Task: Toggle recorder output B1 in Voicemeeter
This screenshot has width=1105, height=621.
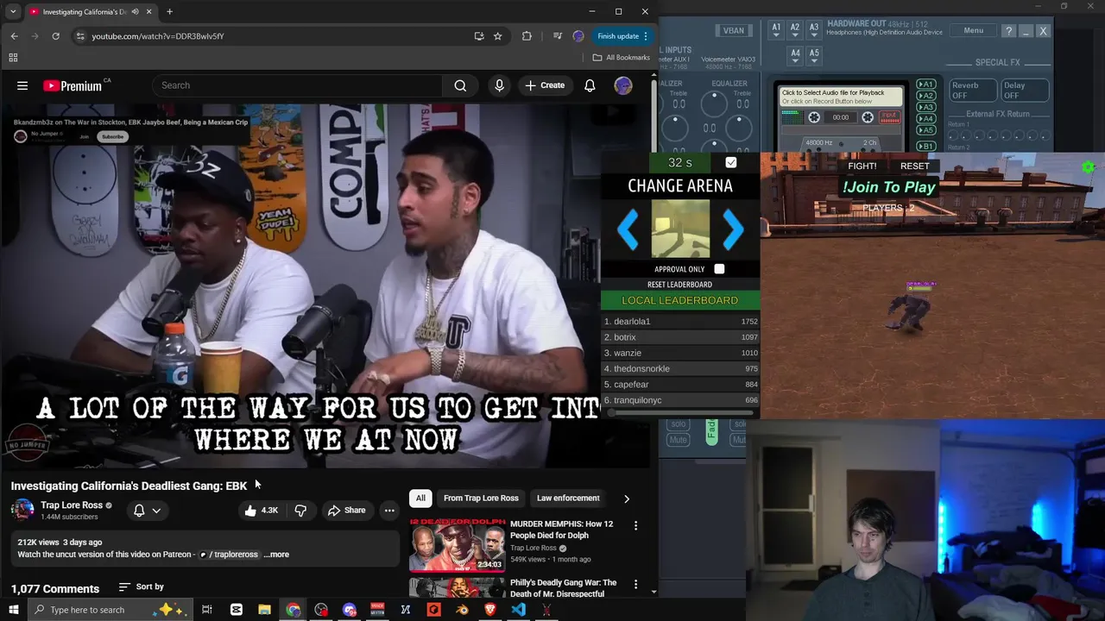Action: tap(925, 147)
